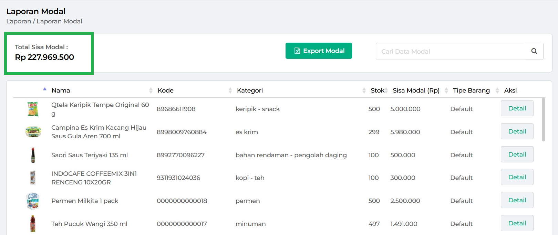Viewport: 558px width, 235px height.
Task: Go to Laporan breadcrumb link
Action: pyautogui.click(x=19, y=21)
